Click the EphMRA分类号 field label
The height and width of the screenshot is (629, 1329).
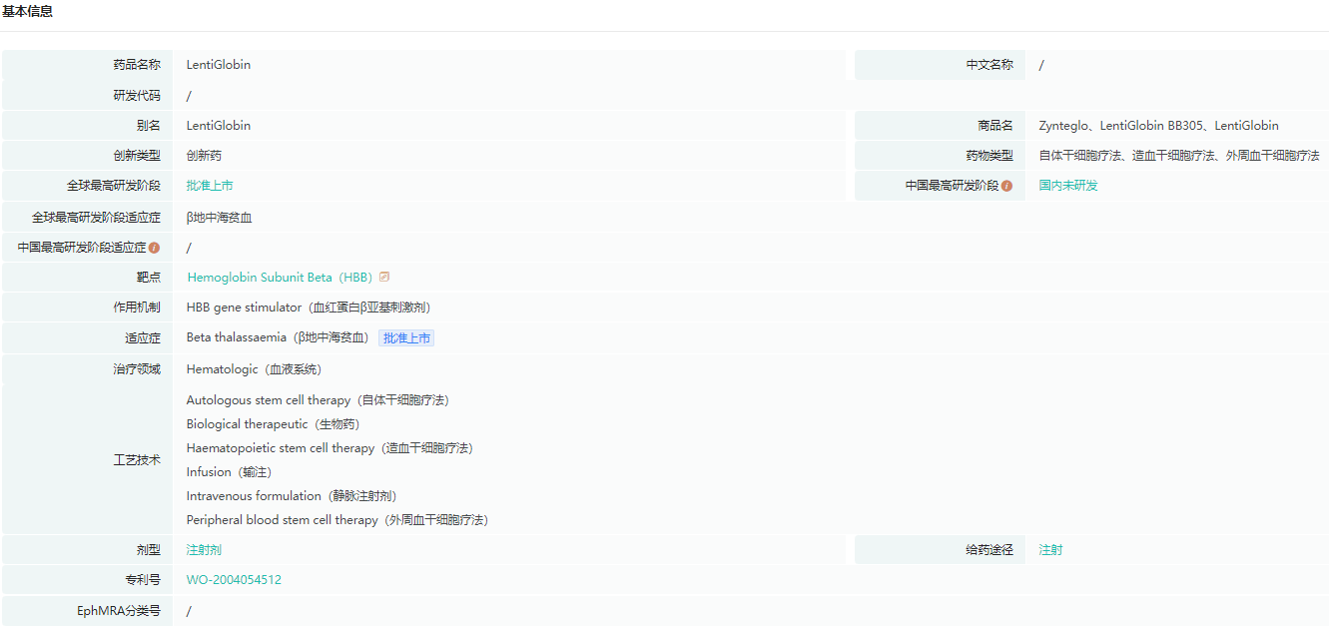coord(119,611)
